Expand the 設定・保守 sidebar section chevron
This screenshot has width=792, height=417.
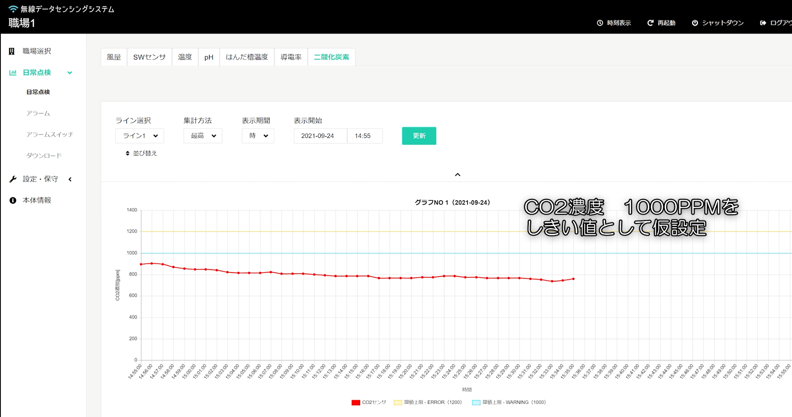pos(70,179)
